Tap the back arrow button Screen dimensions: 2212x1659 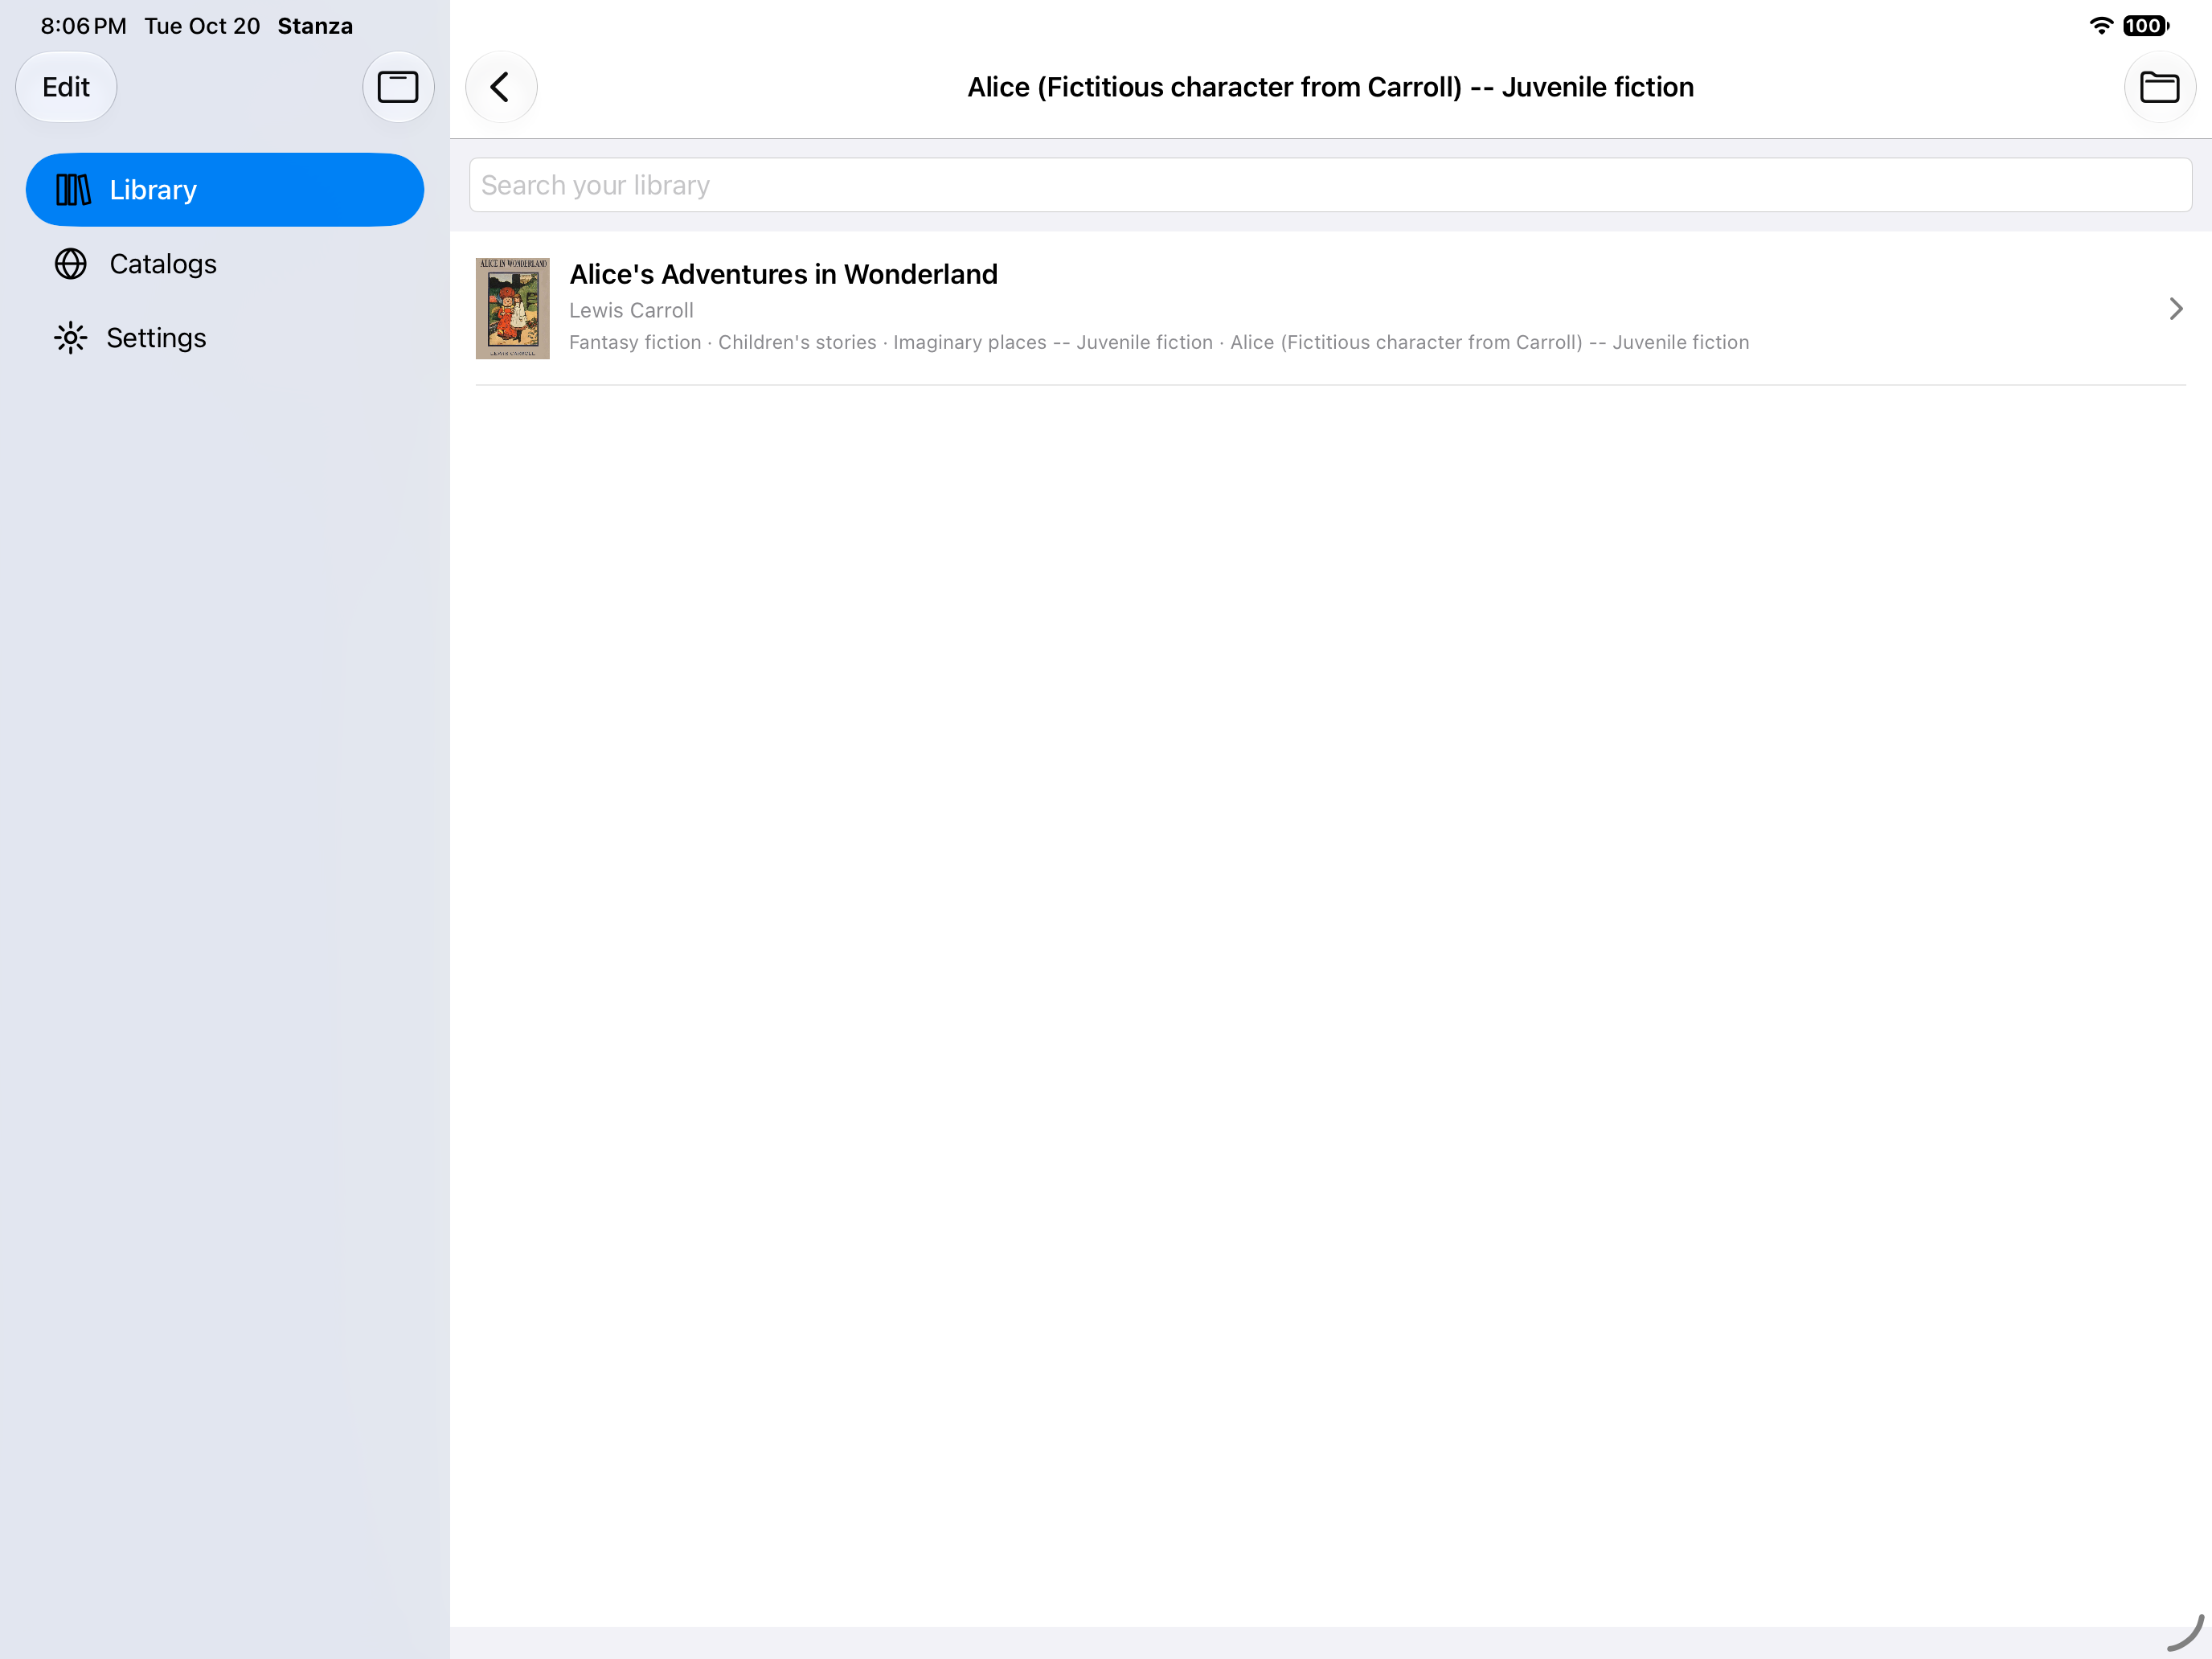(x=501, y=87)
